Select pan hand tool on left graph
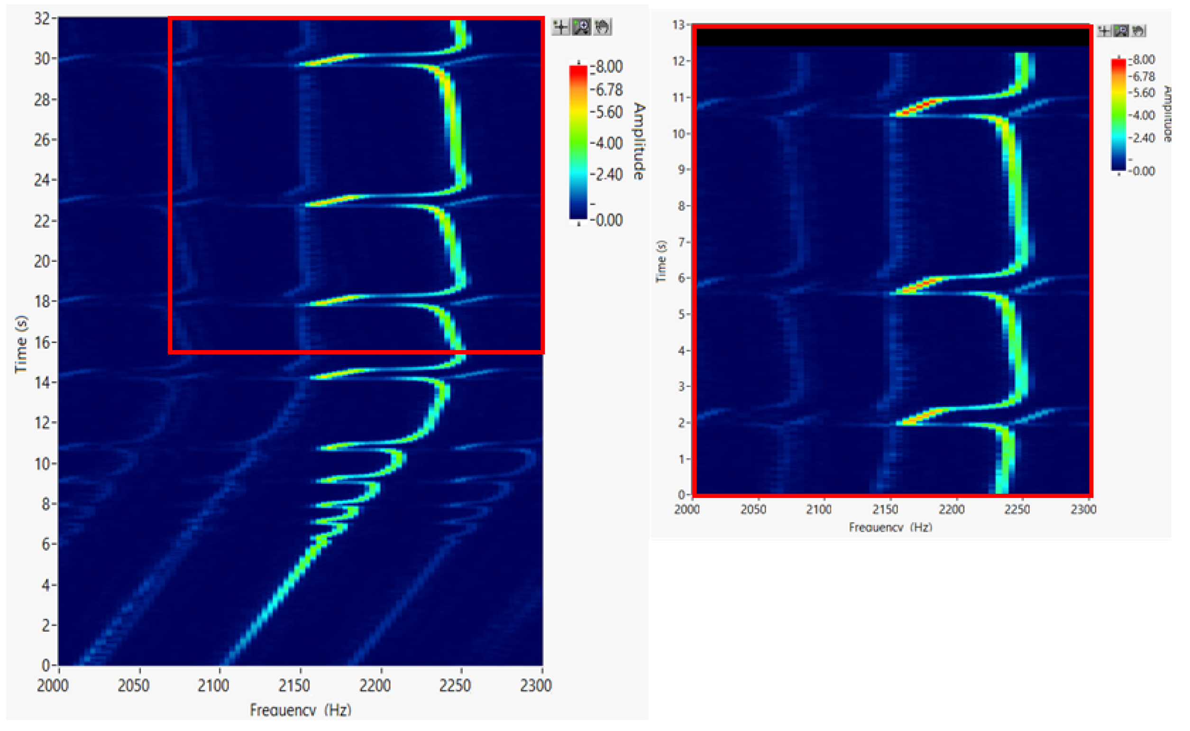The image size is (1190, 731). (x=603, y=27)
